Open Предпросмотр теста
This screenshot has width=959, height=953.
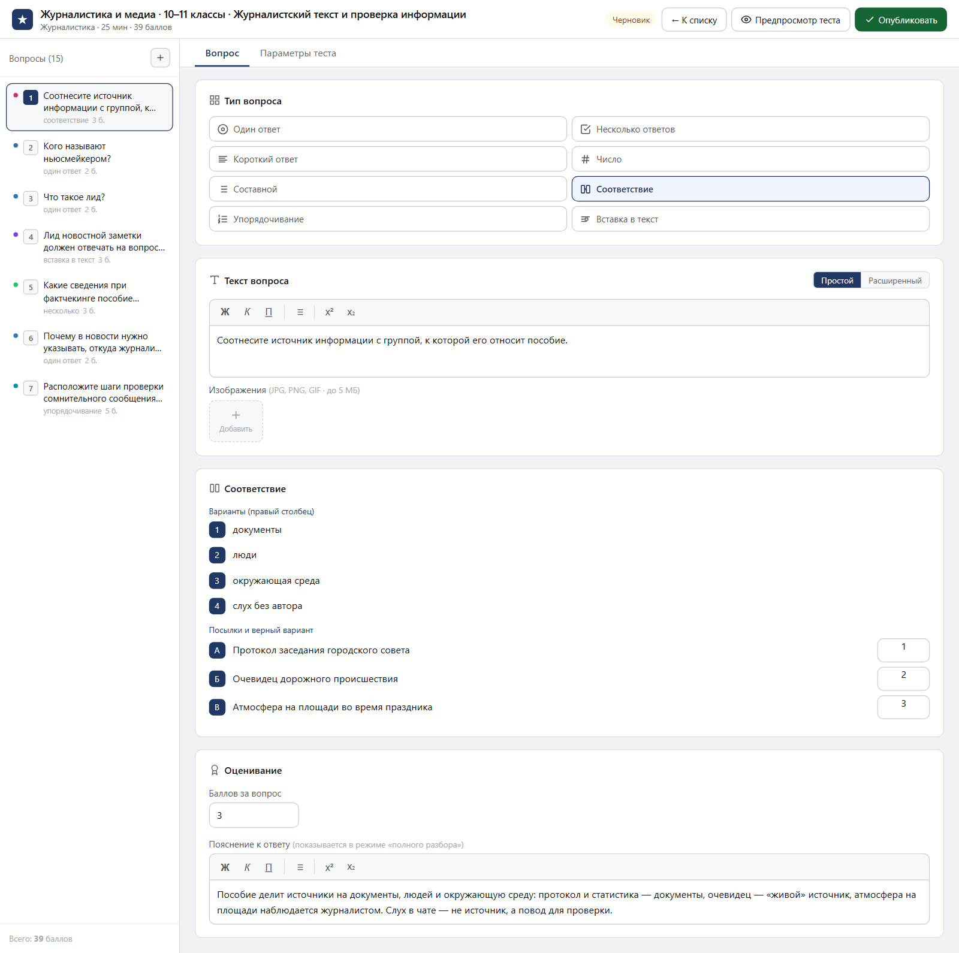[x=791, y=20]
